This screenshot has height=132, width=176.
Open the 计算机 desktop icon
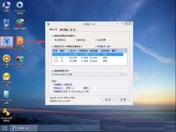pyautogui.click(x=7, y=7)
